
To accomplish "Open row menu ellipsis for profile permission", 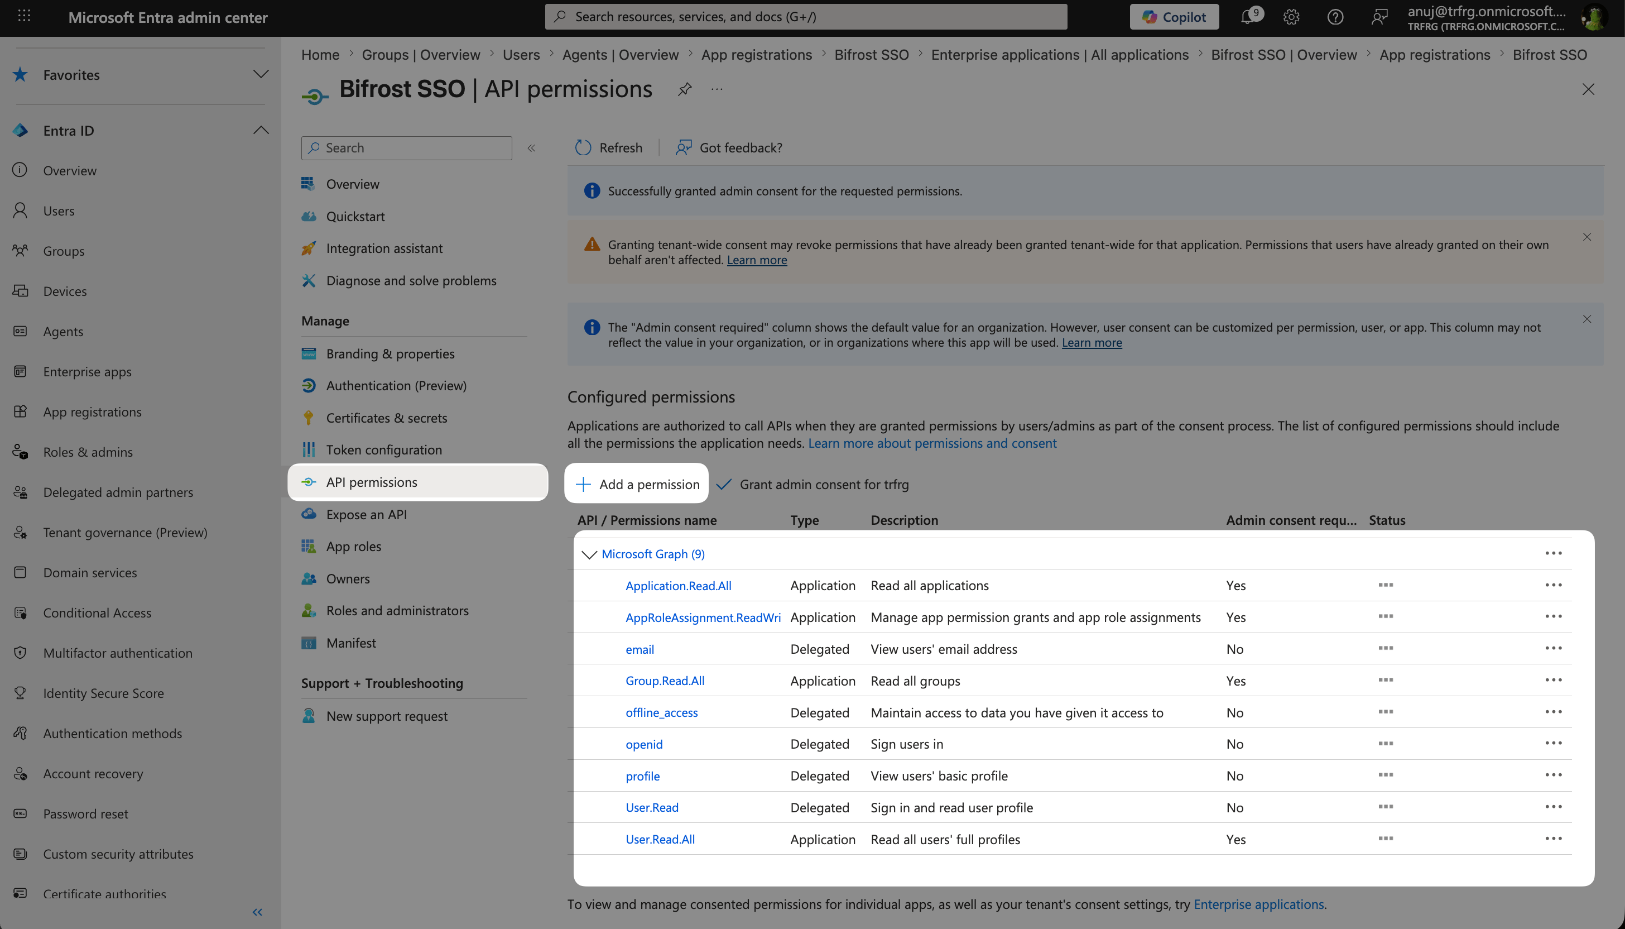I will pyautogui.click(x=1553, y=776).
